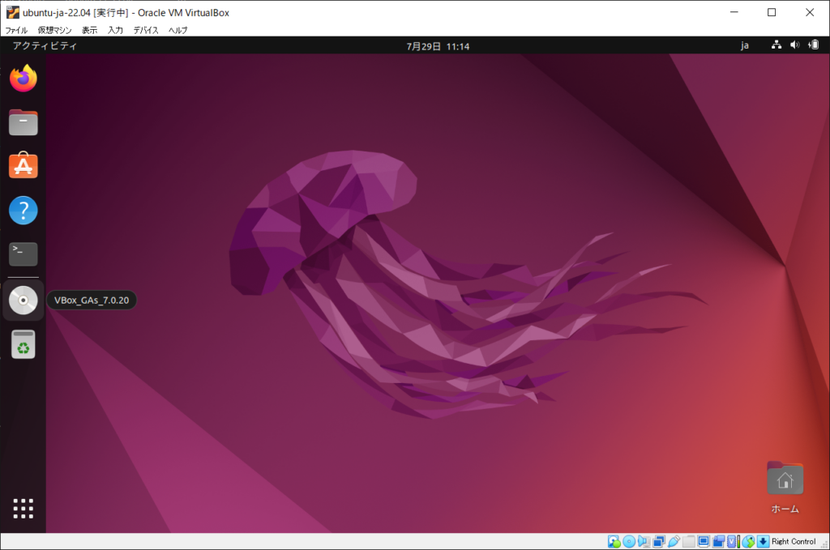Open the 入力 menu
The image size is (830, 550).
coord(115,30)
